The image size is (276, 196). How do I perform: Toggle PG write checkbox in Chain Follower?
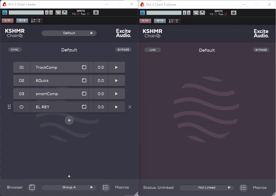(x=216, y=14)
